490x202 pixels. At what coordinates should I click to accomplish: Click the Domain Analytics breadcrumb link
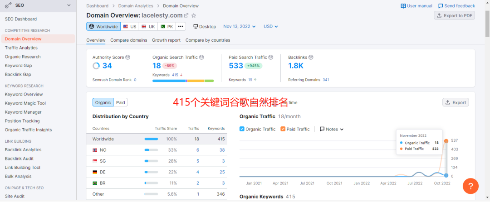pyautogui.click(x=136, y=6)
